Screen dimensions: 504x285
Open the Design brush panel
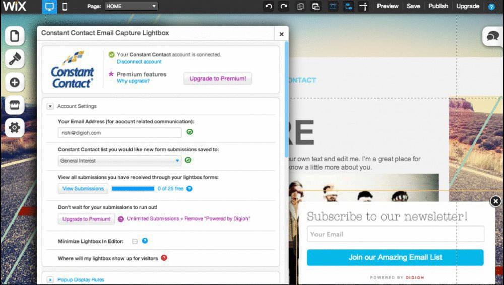pos(15,59)
